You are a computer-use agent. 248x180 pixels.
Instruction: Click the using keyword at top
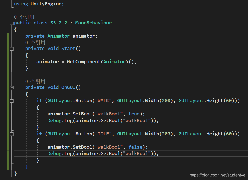coord(21,4)
